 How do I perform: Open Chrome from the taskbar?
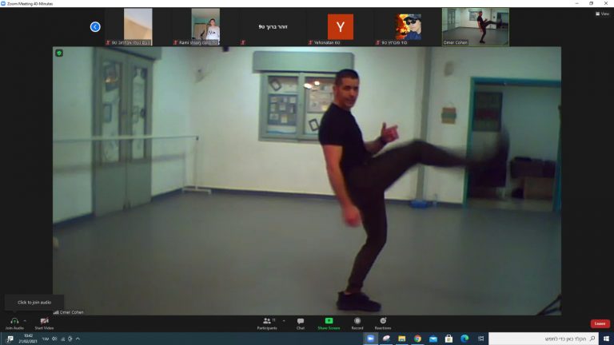417,339
